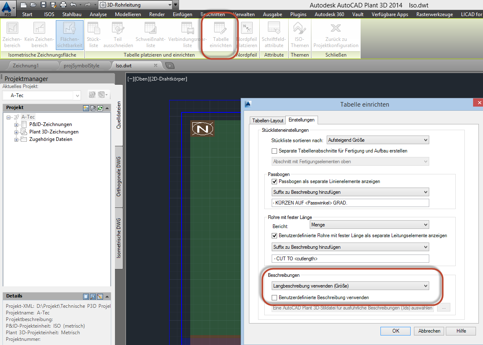Collapse the Details panel section
The image size is (483, 345).
coord(107,297)
